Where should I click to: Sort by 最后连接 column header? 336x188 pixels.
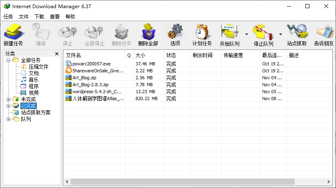tap(273, 55)
